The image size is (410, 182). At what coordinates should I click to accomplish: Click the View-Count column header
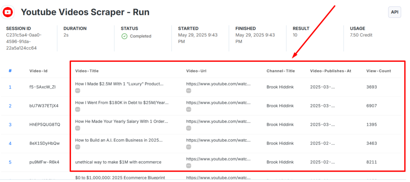pos(379,71)
